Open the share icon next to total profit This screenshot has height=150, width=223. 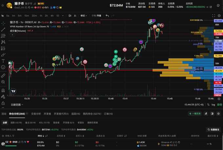coord(211,7)
